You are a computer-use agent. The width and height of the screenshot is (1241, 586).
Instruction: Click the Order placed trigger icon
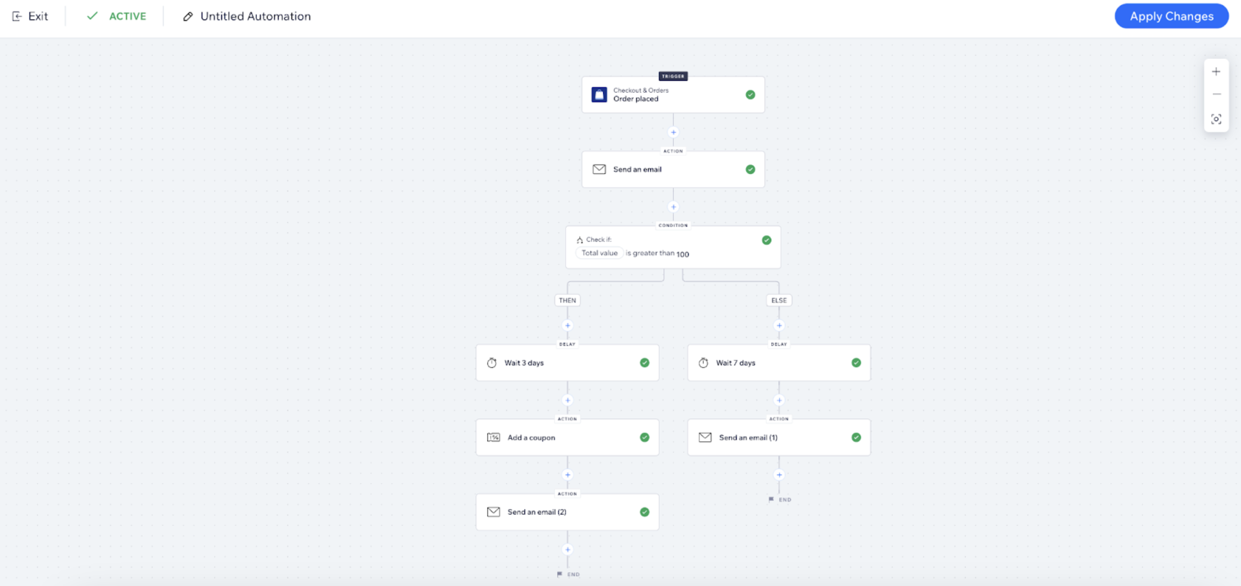(599, 94)
